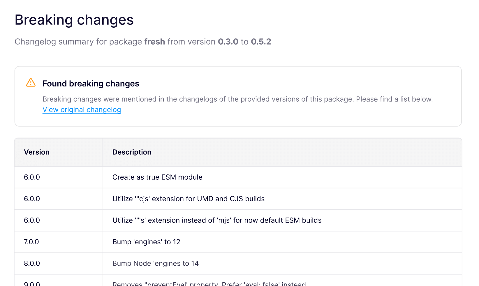The height and width of the screenshot is (286, 479).
Task: Click the 8.0.0 version cell
Action: point(32,263)
